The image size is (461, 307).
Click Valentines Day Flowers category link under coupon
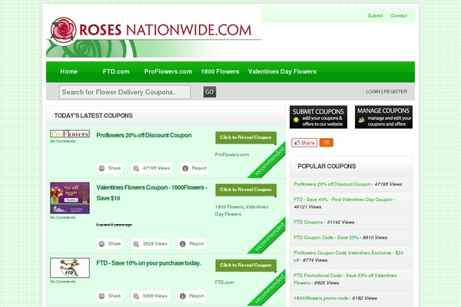[x=241, y=210]
